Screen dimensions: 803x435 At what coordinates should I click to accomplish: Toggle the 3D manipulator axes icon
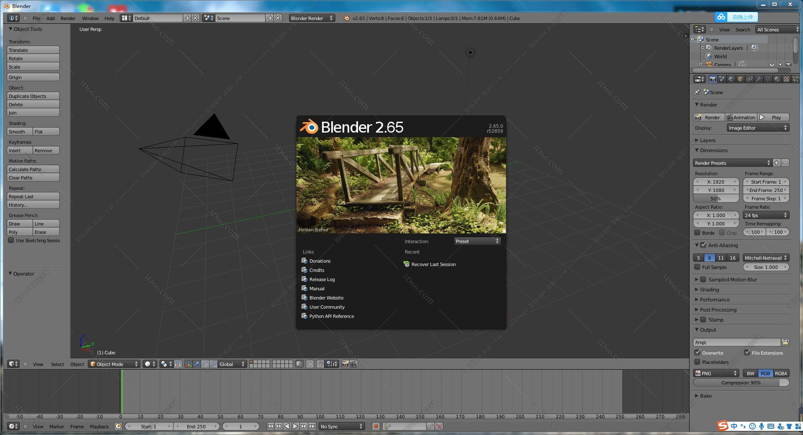coord(188,364)
